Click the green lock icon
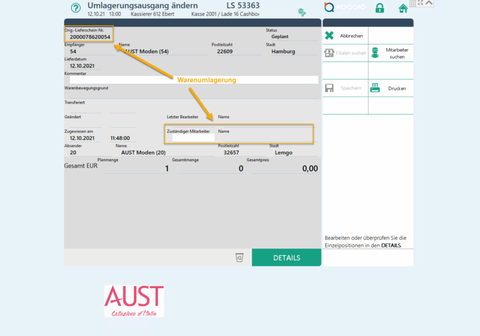 pyautogui.click(x=380, y=8)
